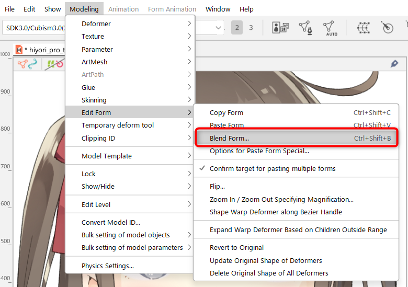Select Copy Form menu entry
This screenshot has height=287, width=408.
[226, 112]
